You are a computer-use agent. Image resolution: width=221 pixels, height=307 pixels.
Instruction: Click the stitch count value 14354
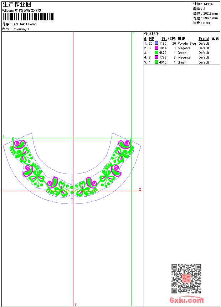(208, 4)
